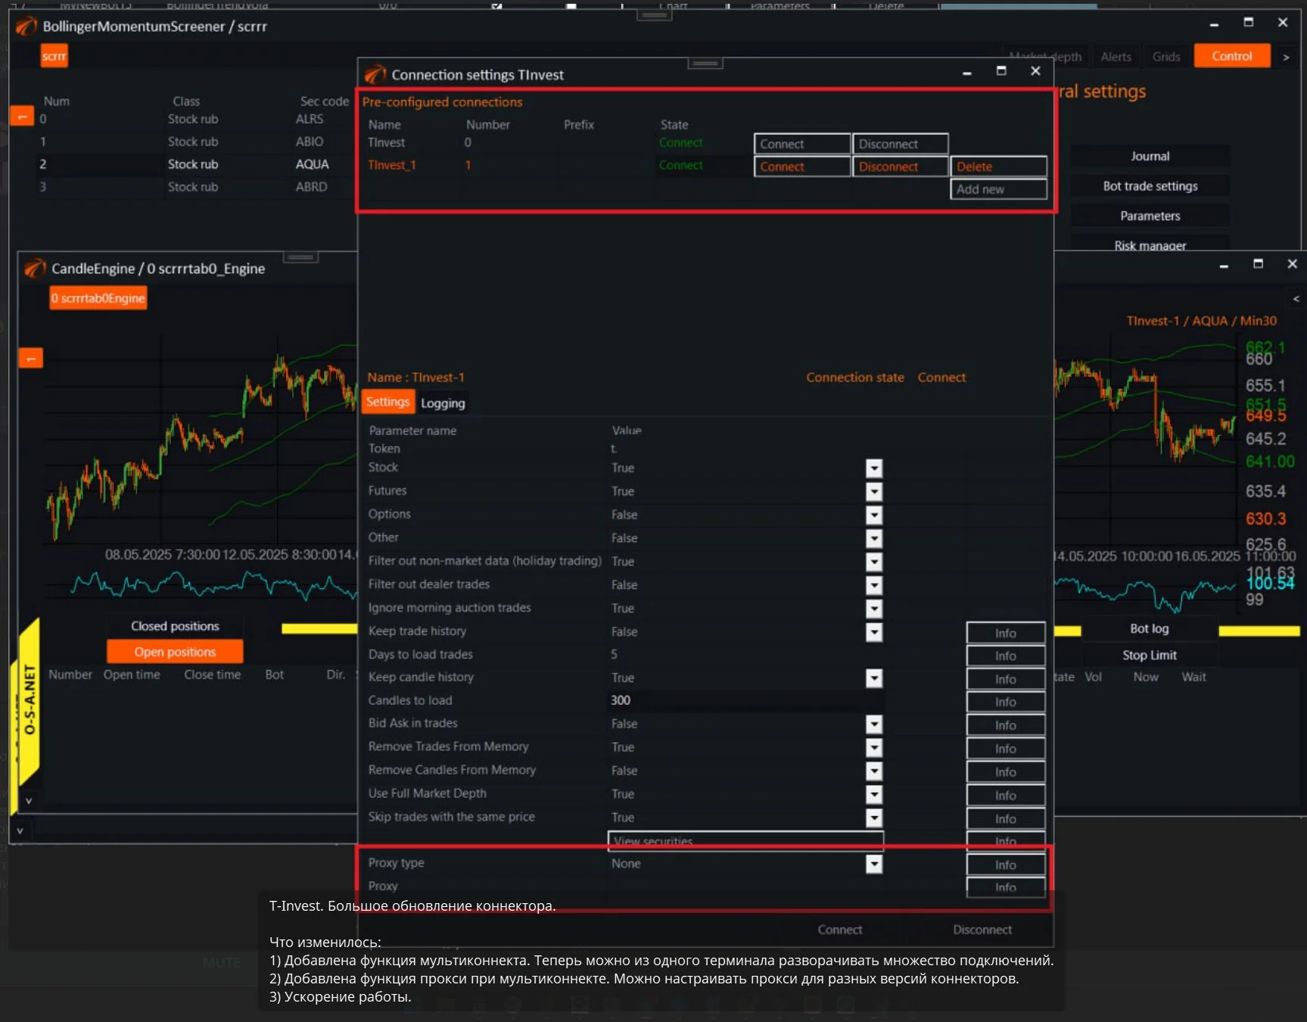Switch to the Logging tab
Image resolution: width=1307 pixels, height=1022 pixels.
pos(443,403)
